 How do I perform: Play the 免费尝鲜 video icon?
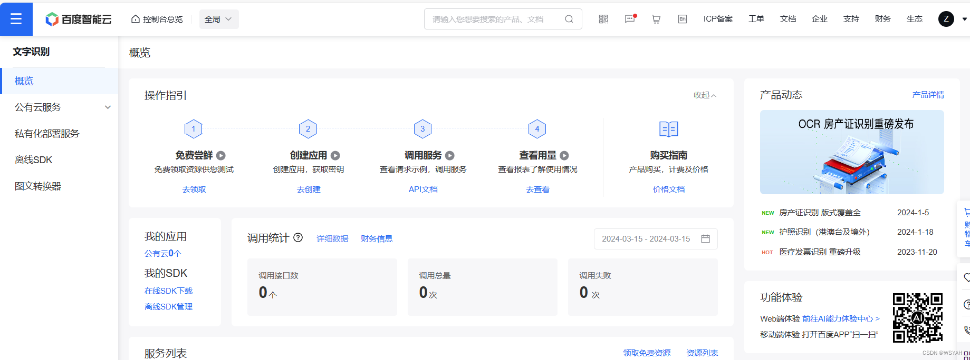pos(221,156)
